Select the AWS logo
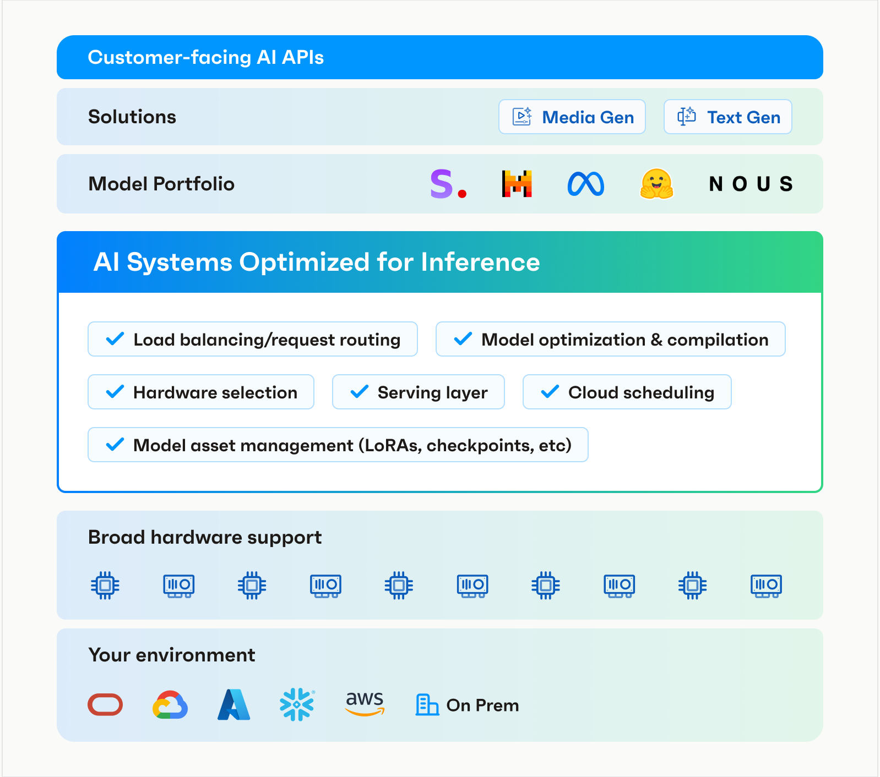This screenshot has height=777, width=880. point(365,704)
